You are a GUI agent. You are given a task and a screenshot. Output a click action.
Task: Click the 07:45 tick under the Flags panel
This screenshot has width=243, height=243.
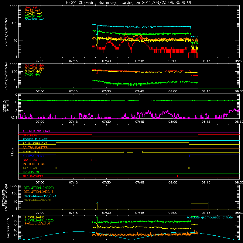(x=139, y=183)
